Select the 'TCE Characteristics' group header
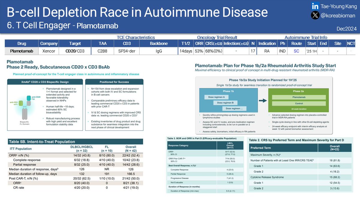 point(136,37)
